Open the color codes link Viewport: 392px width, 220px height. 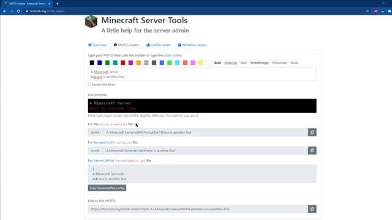tap(173, 56)
